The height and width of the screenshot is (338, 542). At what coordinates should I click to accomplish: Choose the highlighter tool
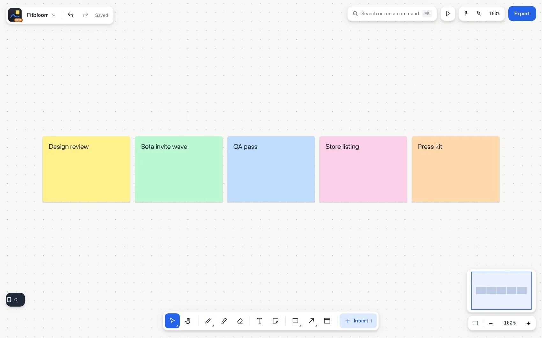[224, 321]
